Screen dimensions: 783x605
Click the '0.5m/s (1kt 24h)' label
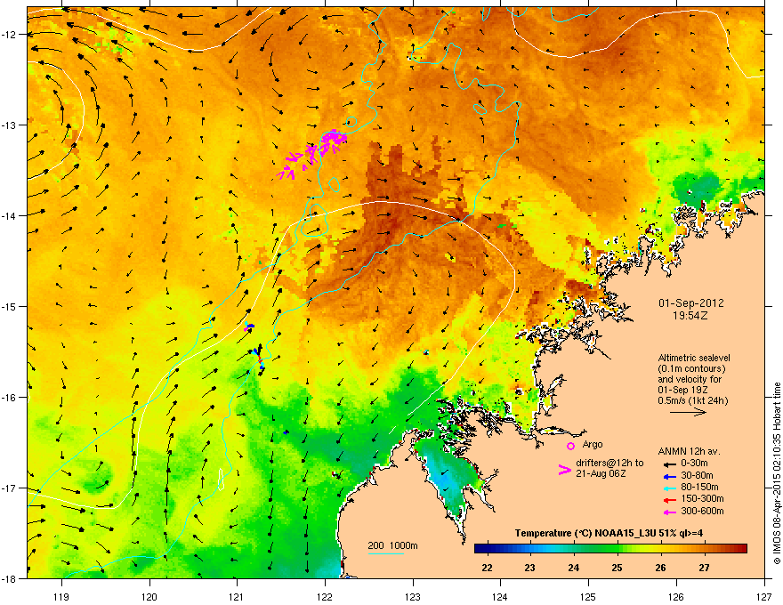(692, 400)
